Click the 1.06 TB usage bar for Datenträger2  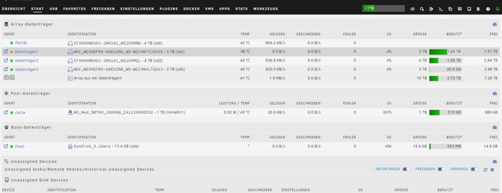446,60
